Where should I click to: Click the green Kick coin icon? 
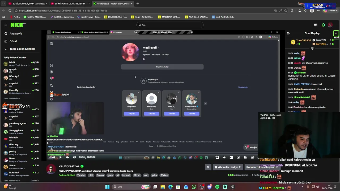(x=323, y=25)
